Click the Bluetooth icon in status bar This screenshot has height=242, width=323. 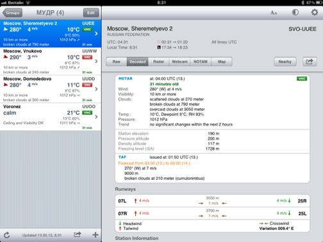pos(302,3)
